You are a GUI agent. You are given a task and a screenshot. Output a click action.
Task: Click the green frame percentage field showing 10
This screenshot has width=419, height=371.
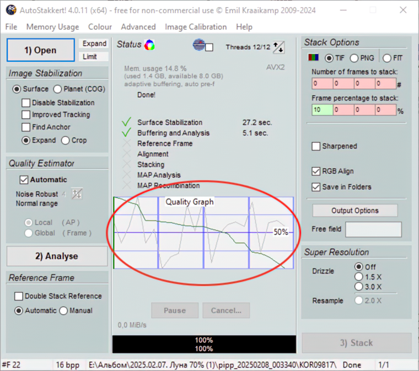pos(323,110)
